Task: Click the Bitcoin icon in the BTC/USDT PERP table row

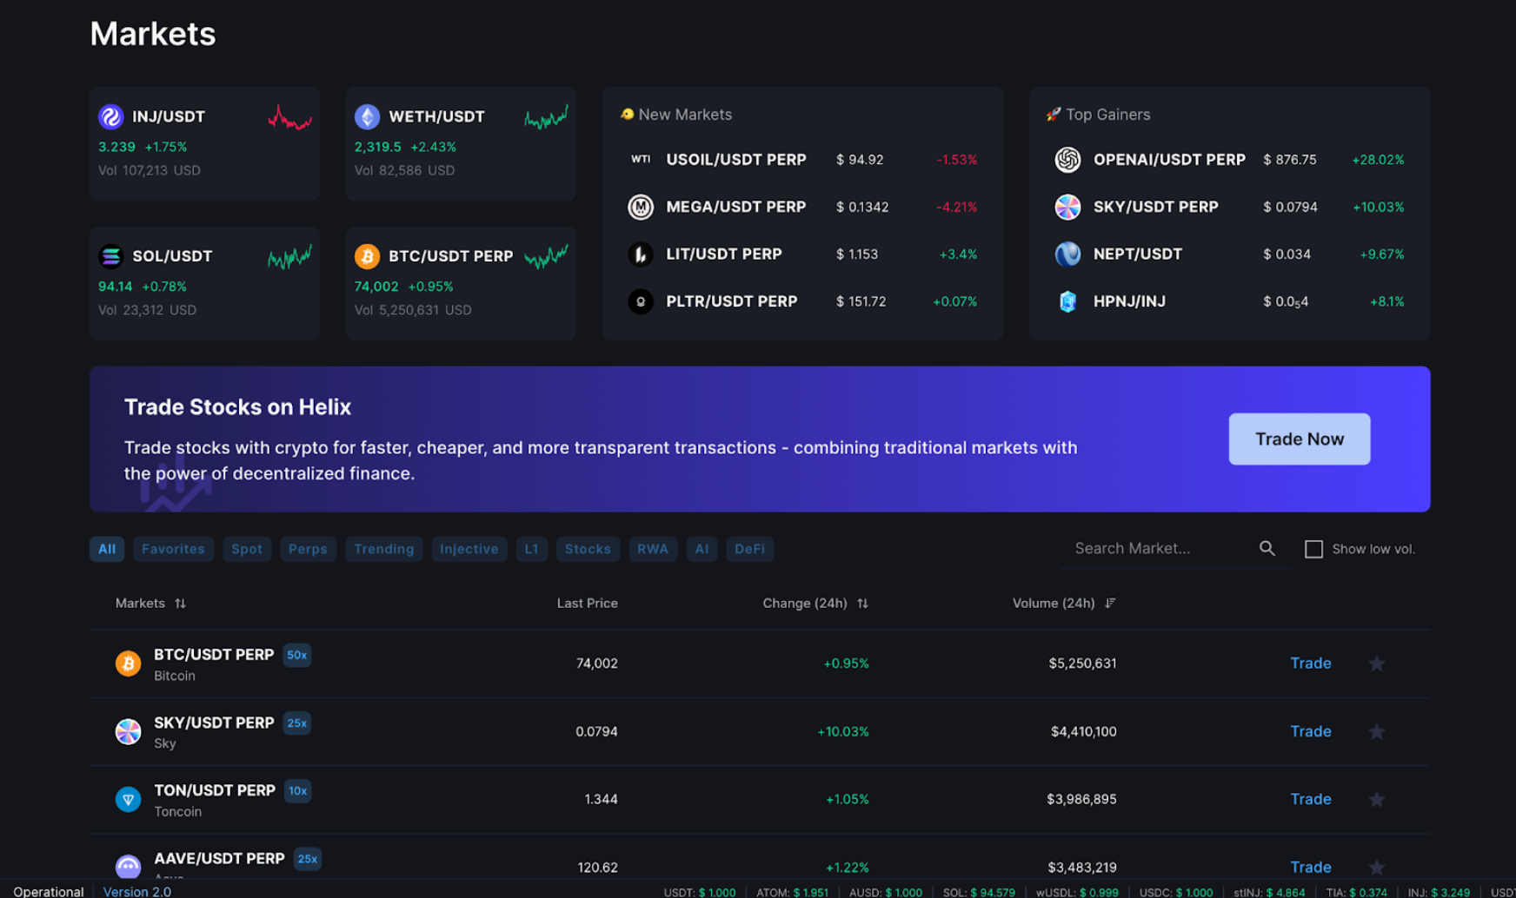Action: (x=128, y=664)
